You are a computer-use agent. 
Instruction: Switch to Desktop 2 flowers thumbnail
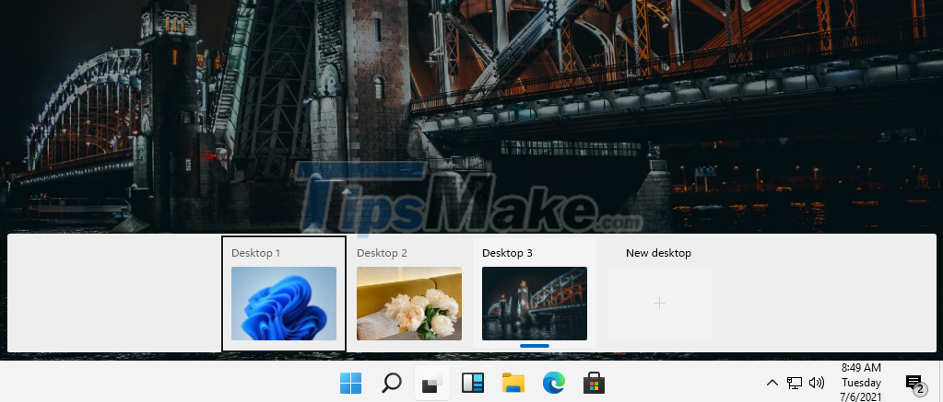pyautogui.click(x=409, y=304)
